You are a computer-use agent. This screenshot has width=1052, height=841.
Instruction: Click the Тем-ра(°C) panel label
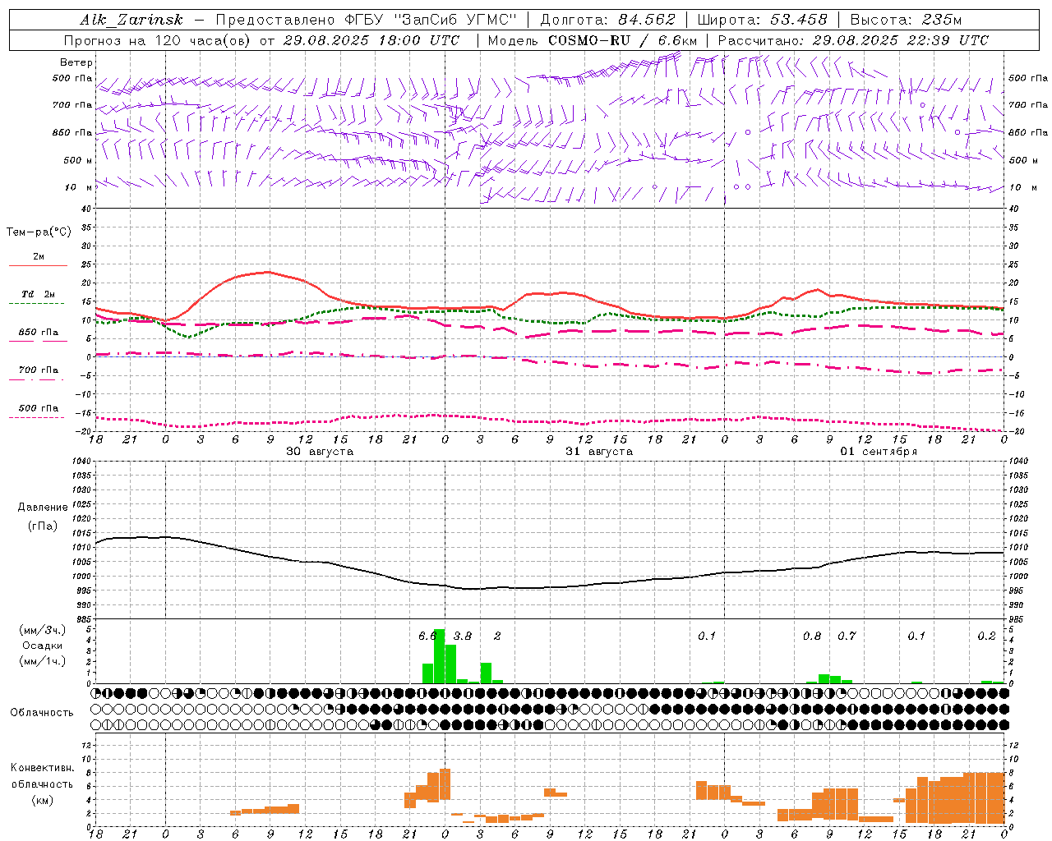click(39, 232)
